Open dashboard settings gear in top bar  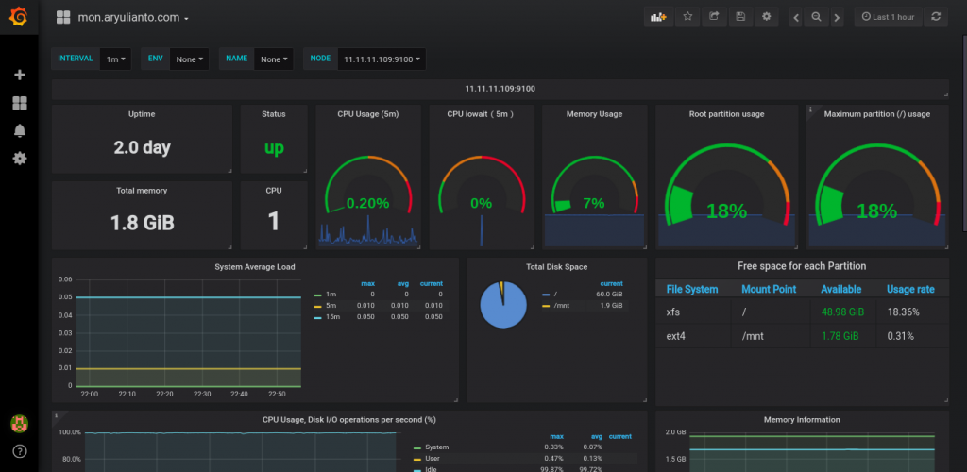tap(767, 17)
